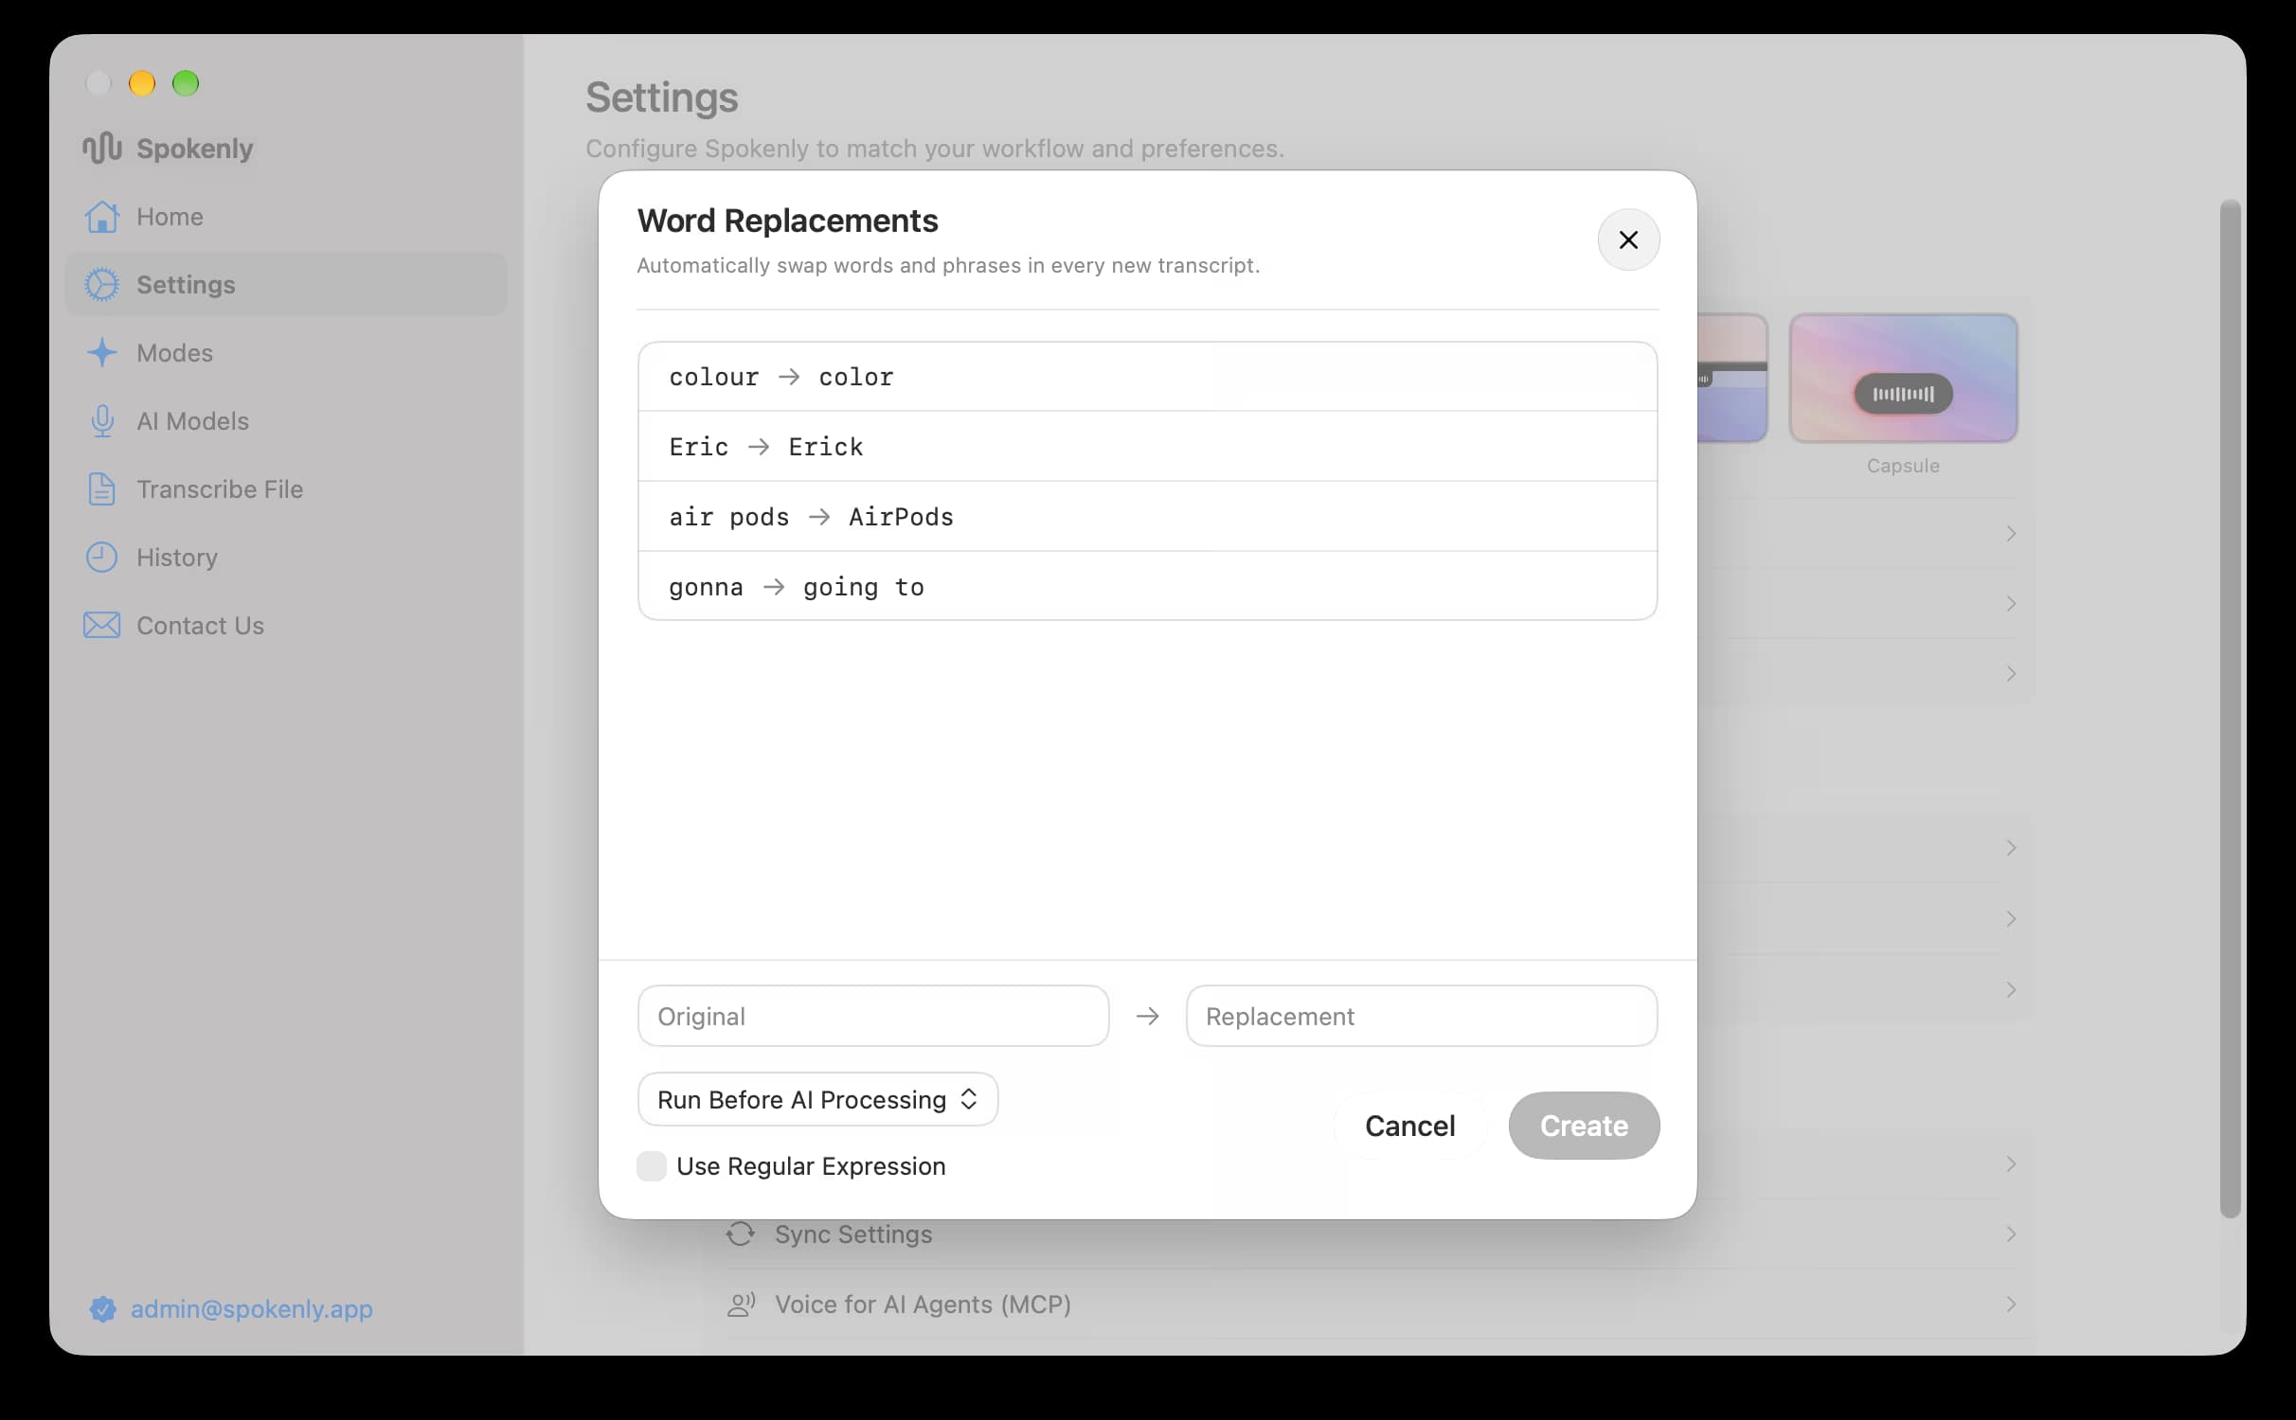The image size is (2296, 1420).
Task: Click the Sync Settings circular arrows icon
Action: 741,1234
